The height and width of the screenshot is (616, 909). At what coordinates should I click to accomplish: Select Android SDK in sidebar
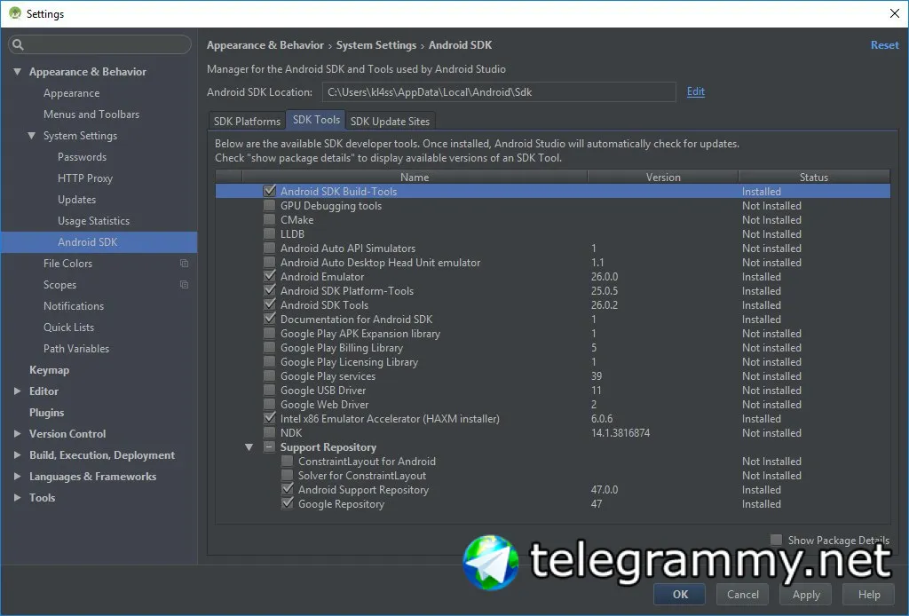(x=99, y=241)
